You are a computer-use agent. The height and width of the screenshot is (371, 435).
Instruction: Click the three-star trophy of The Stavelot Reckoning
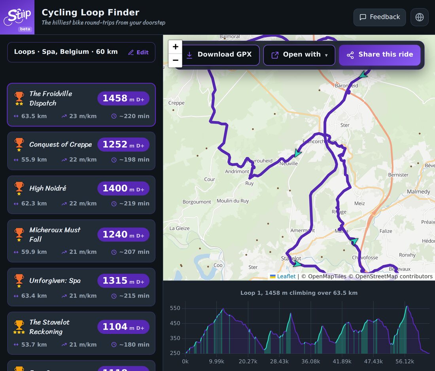[x=19, y=327]
